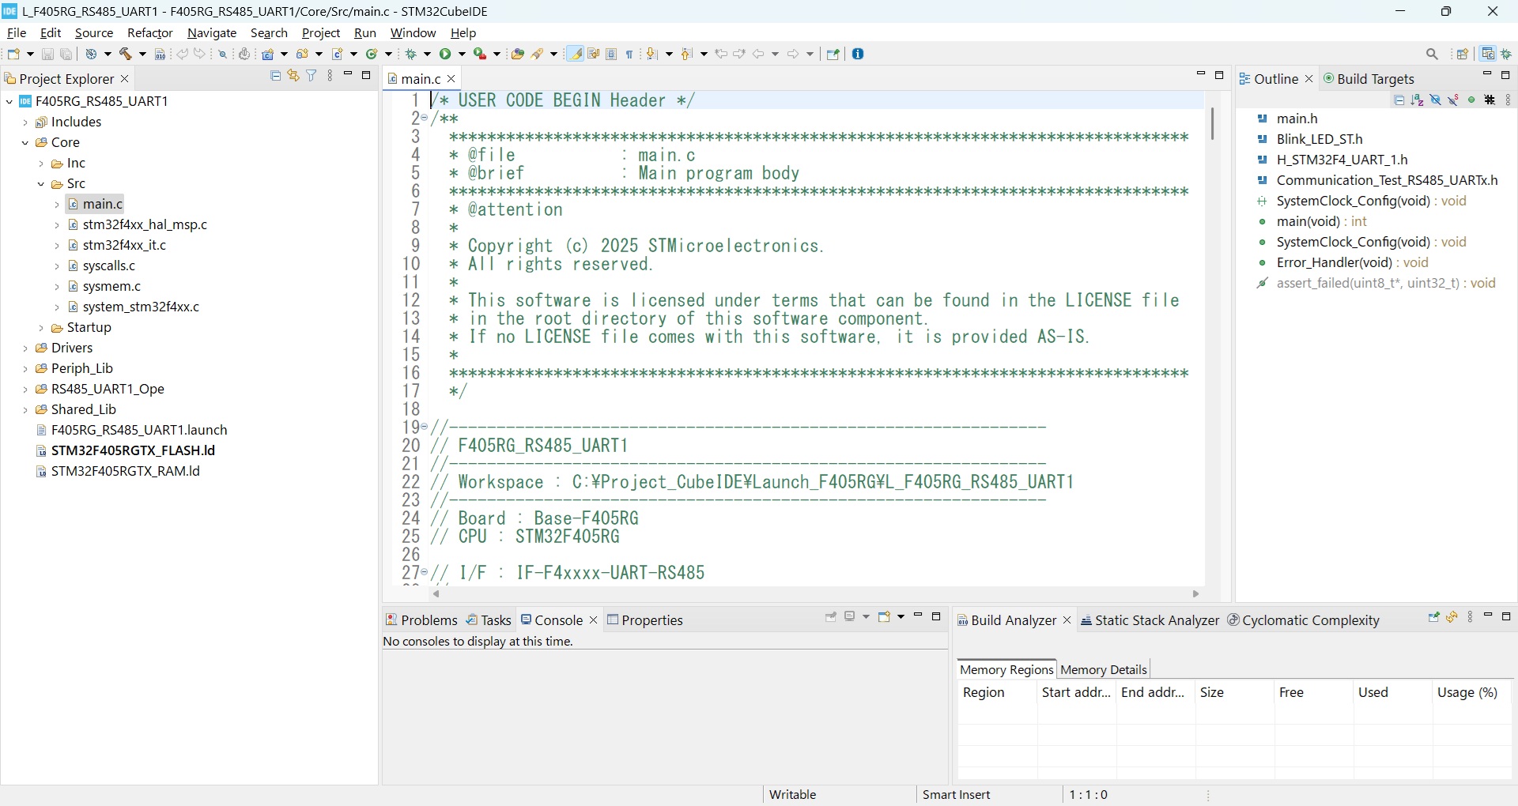The height and width of the screenshot is (806, 1518).
Task: Click the Previous Annotation arrow icon
Action: 686,55
